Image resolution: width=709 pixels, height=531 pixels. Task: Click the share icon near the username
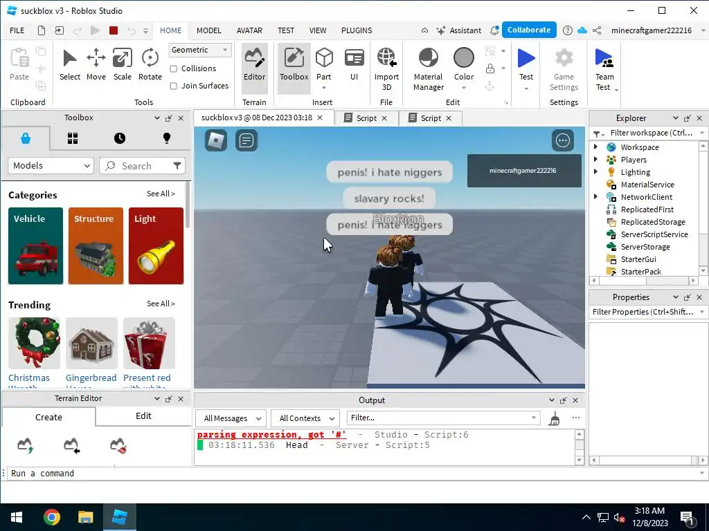click(597, 30)
